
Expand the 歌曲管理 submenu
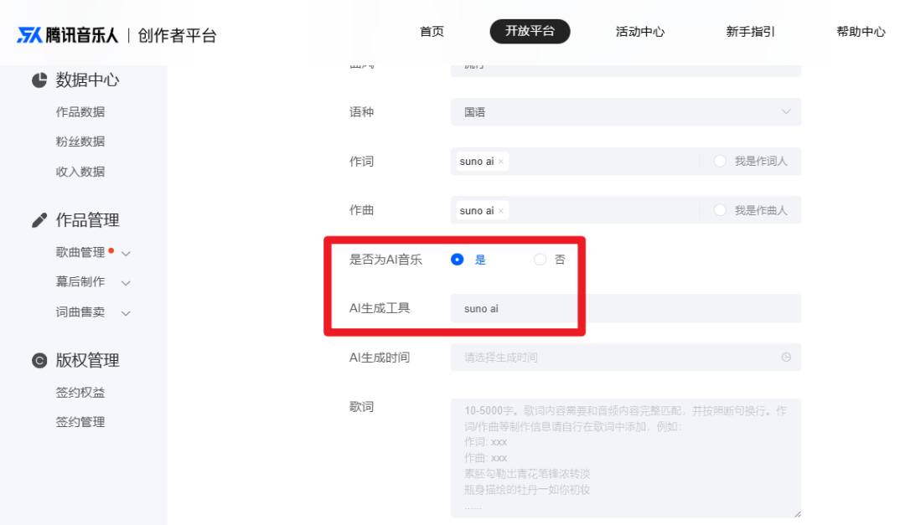pyautogui.click(x=127, y=253)
